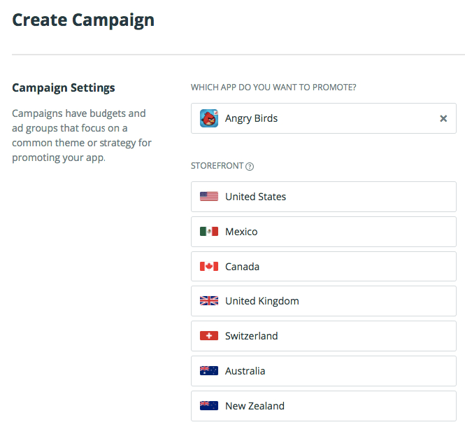
Task: Click the Angry Birds app icon
Action: coord(209,118)
